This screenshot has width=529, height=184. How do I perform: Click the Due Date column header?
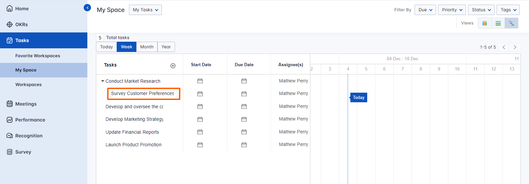(x=244, y=65)
